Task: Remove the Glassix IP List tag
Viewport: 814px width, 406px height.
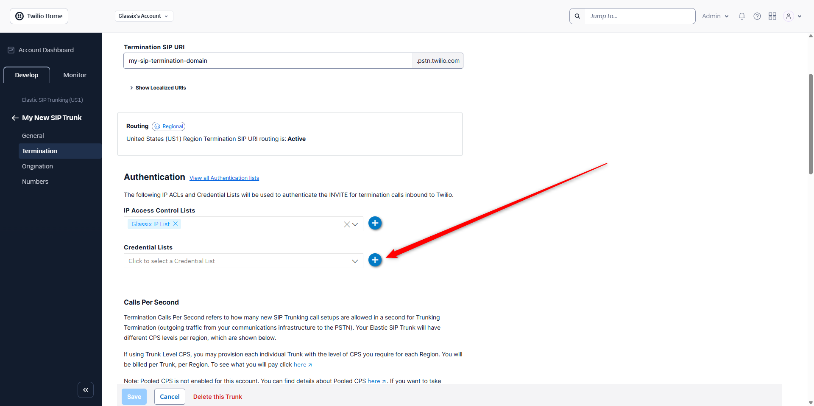Action: tap(176, 224)
